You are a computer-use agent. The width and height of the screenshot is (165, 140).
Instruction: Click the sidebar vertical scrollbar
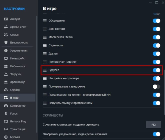point(36,74)
